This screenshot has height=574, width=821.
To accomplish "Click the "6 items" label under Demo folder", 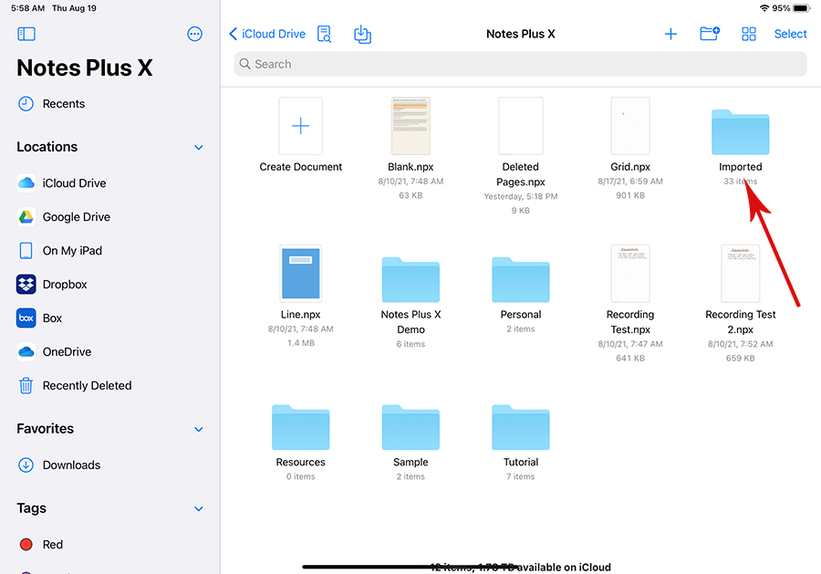I will 410,344.
